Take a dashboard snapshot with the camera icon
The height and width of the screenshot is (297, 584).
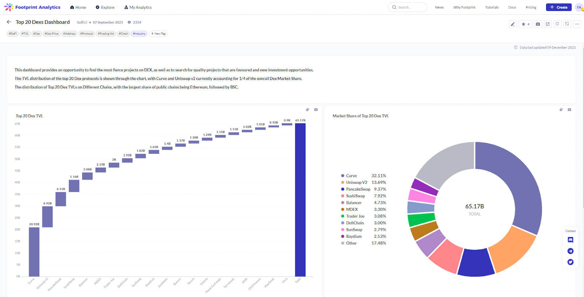click(x=538, y=24)
